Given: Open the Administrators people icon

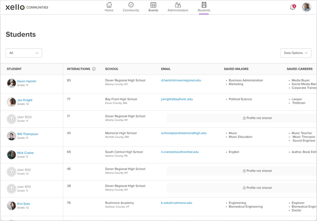Looking at the screenshot, I should (178, 5).
